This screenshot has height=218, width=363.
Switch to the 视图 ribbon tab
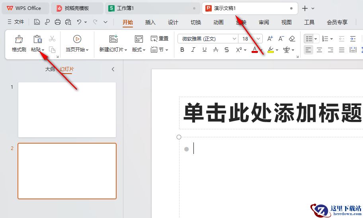pos(286,22)
